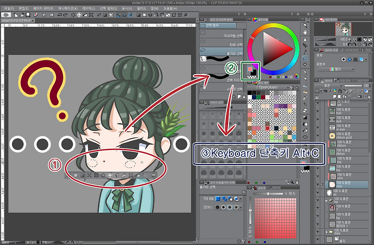Choose the 타원 선택 ellipse selection sub tool
Image resolution: width=374 pixels, height=245 pixels.
coord(221,43)
